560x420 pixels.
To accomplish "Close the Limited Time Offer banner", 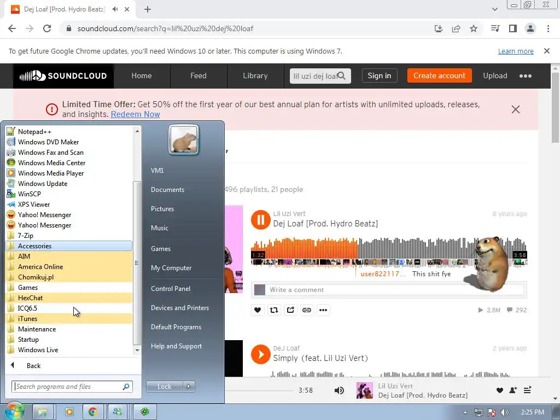I will pos(515,109).
